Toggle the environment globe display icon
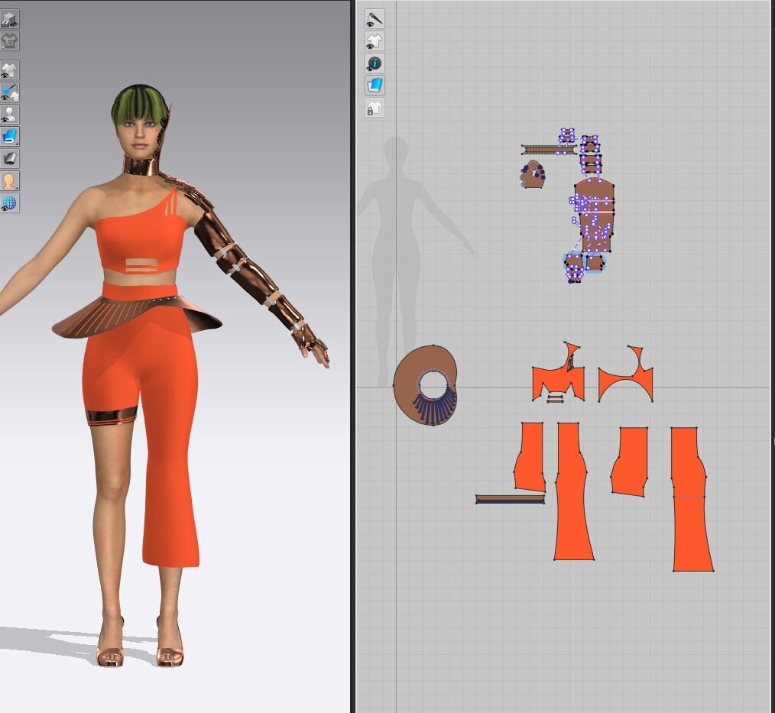The height and width of the screenshot is (713, 775). click(x=11, y=203)
